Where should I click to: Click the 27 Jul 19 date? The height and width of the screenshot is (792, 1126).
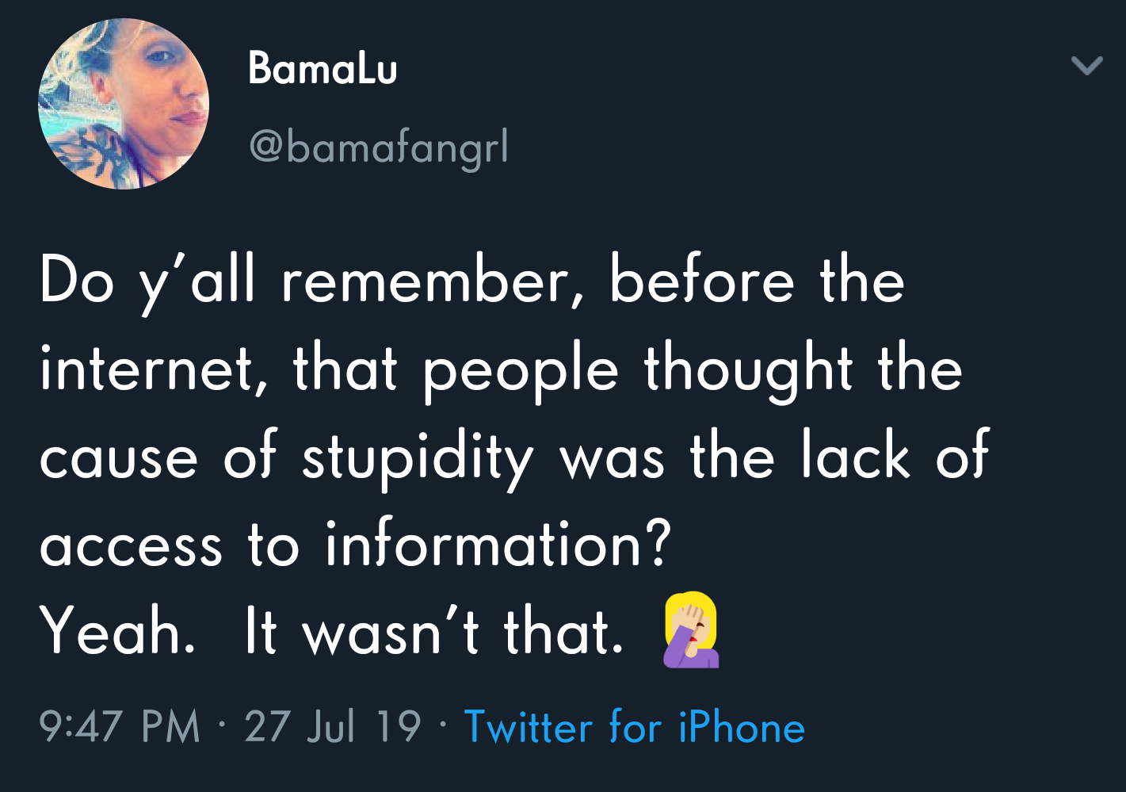click(x=332, y=726)
